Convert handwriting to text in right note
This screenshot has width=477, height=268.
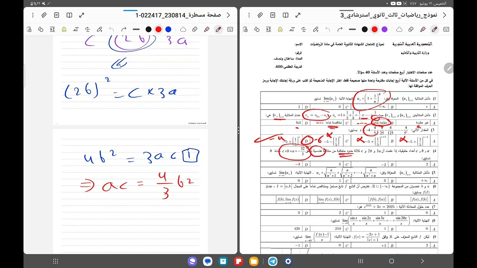292,29
